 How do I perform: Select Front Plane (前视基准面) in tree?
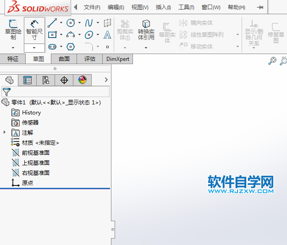[31, 153]
